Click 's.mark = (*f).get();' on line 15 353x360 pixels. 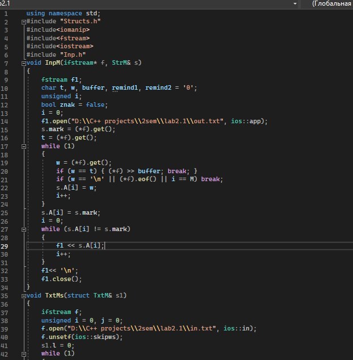[x=78, y=129]
